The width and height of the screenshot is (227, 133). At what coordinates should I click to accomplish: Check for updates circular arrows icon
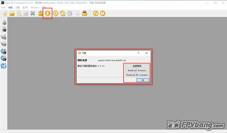(x=95, y=13)
